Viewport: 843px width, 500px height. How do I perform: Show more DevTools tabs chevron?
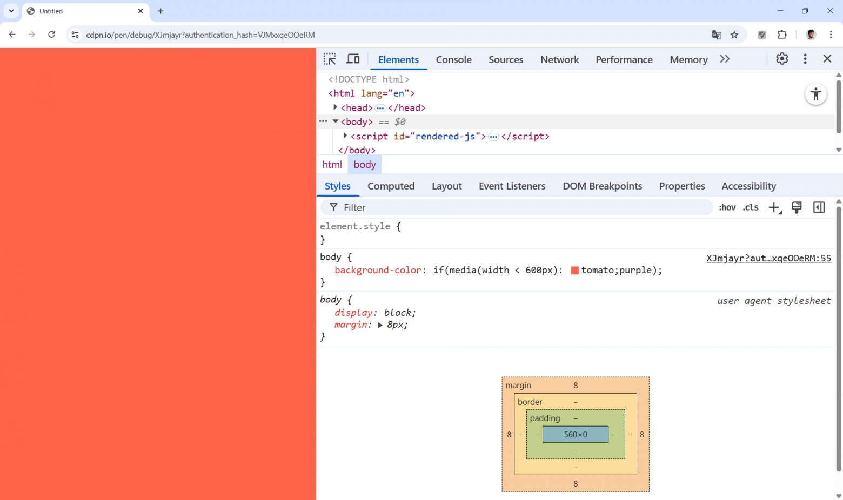725,59
